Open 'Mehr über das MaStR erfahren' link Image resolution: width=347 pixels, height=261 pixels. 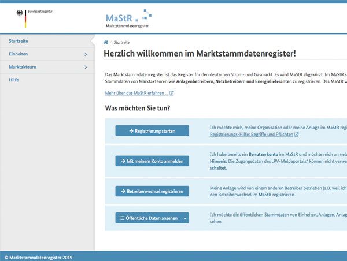[x=136, y=93]
